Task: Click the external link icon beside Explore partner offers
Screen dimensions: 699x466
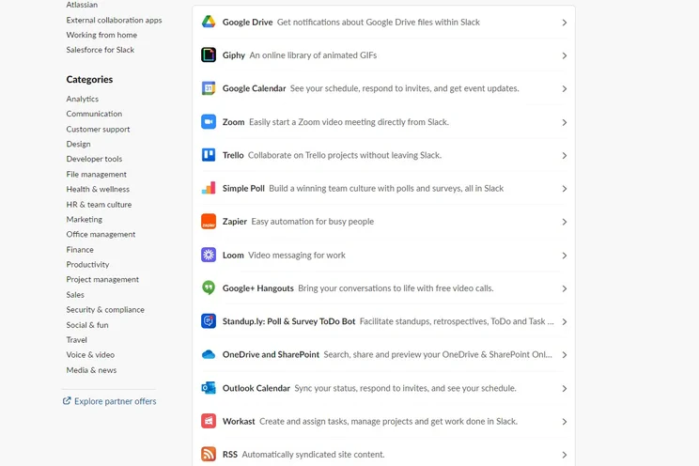Action: 67,401
